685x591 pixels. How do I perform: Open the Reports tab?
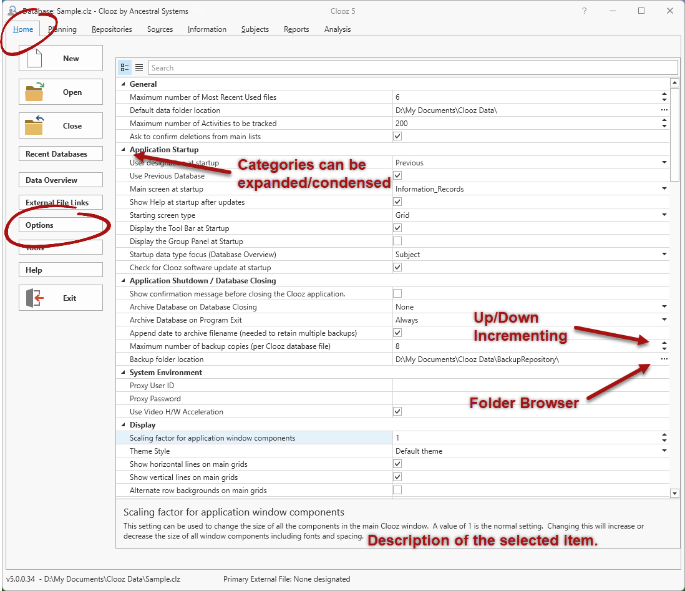click(296, 29)
